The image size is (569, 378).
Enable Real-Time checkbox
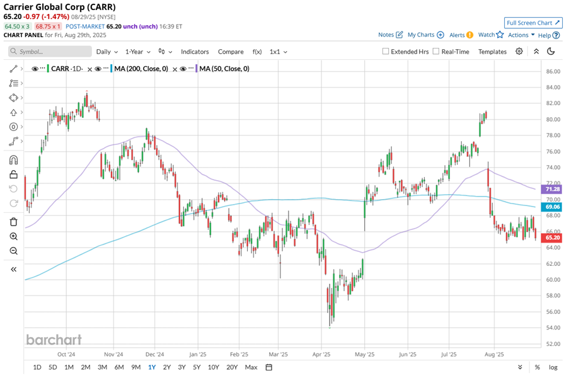(436, 51)
